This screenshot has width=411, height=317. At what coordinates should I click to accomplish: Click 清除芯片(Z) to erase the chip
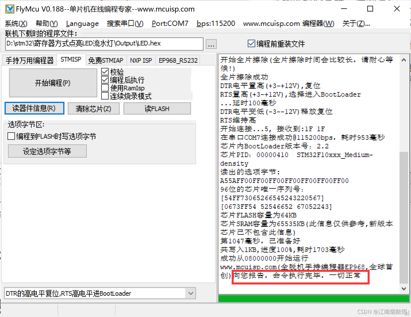93,108
